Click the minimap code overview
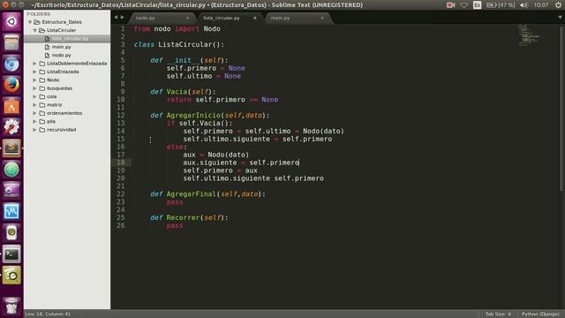 (529, 35)
